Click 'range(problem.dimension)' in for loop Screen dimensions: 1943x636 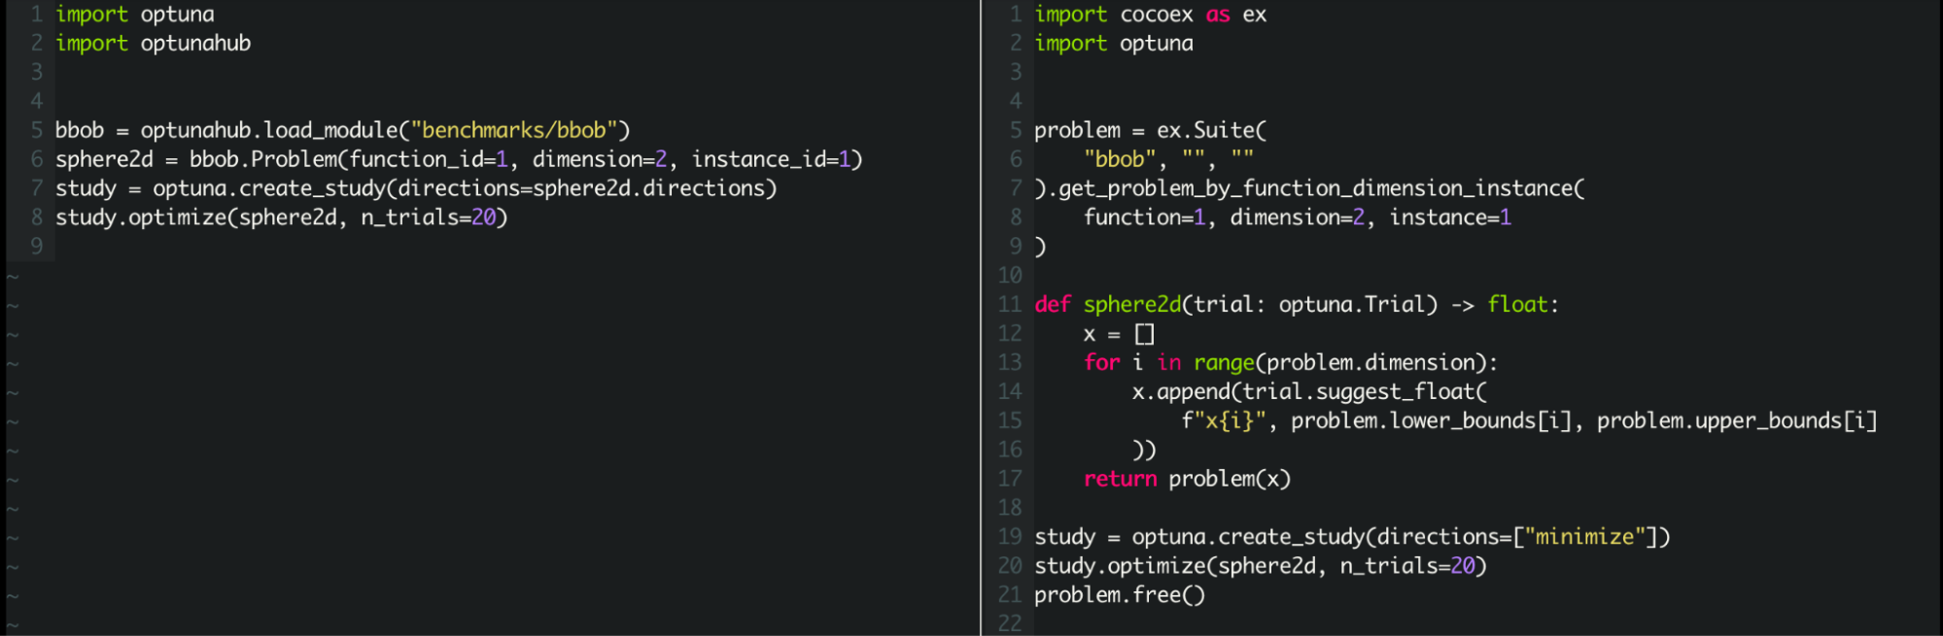point(1340,363)
